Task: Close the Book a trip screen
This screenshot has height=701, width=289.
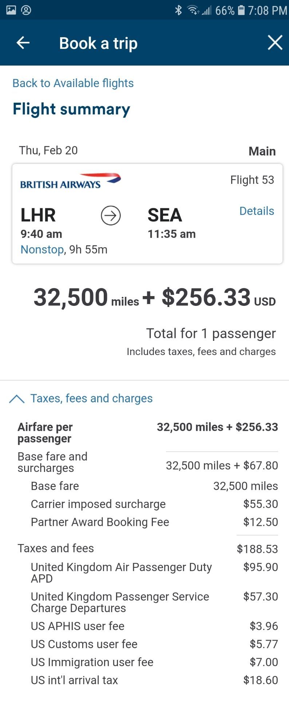Action: click(275, 43)
